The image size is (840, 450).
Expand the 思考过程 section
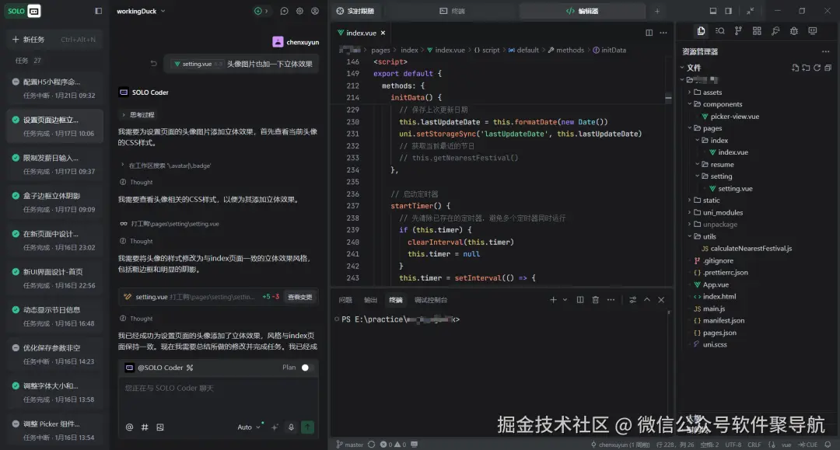138,114
